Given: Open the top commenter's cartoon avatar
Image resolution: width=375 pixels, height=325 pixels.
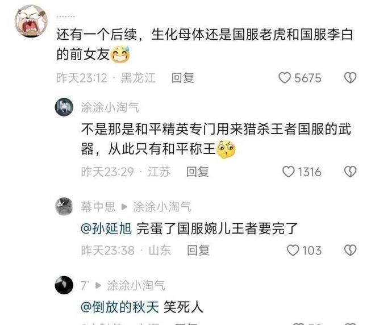Looking at the screenshot, I should click(31, 21).
